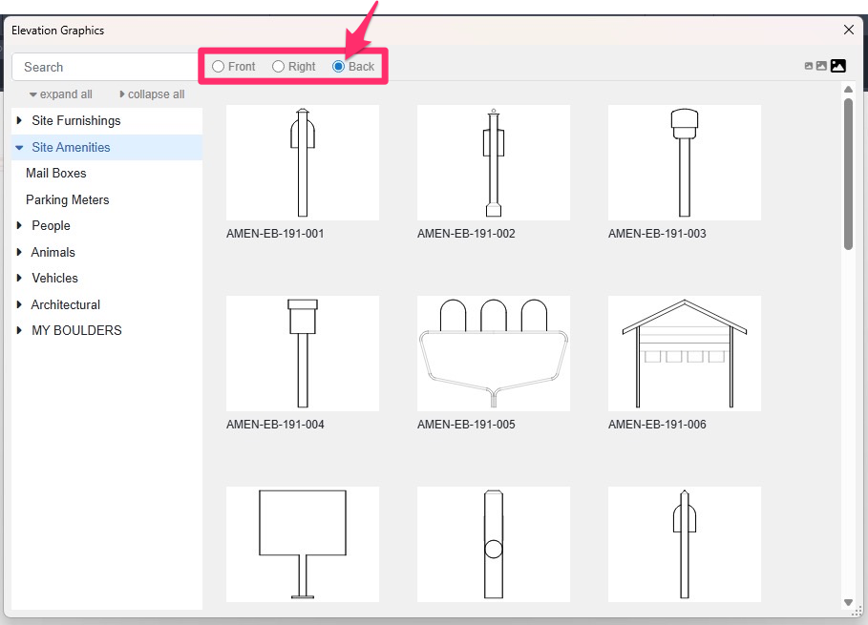Select the AMEN-EB-191-005 graphic thumbnail
The width and height of the screenshot is (868, 625).
tap(493, 353)
